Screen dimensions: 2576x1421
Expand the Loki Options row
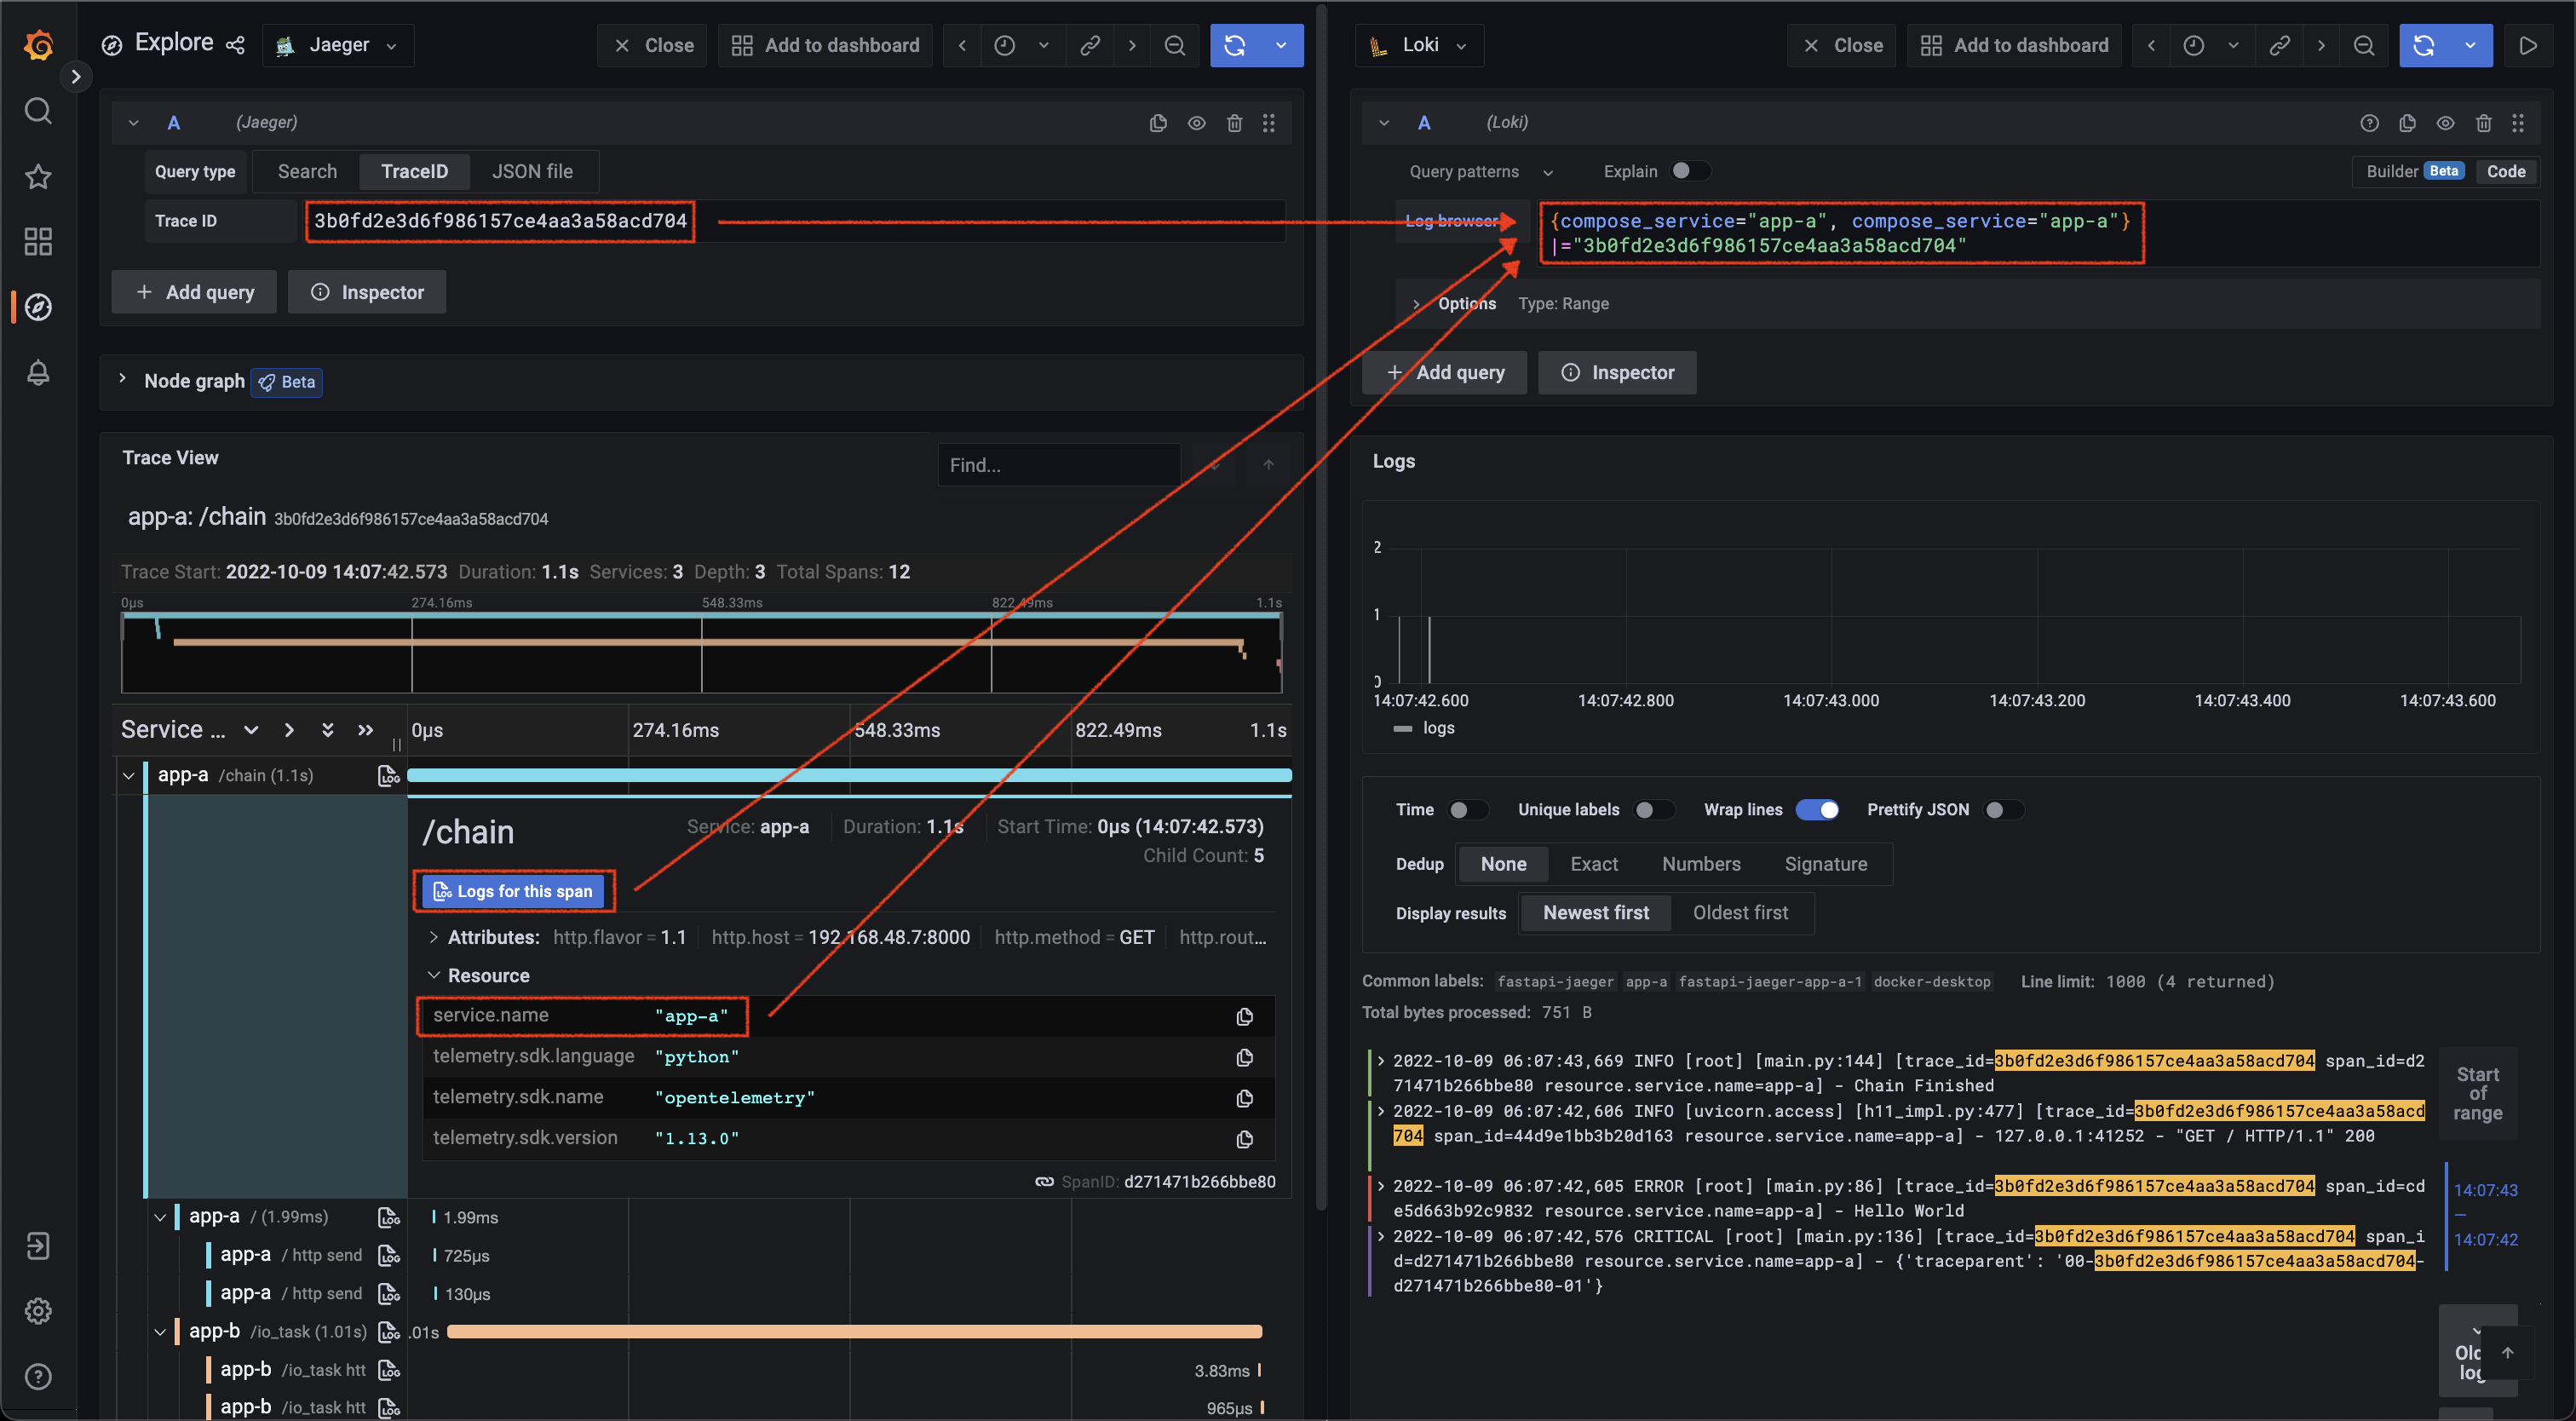pyautogui.click(x=1416, y=303)
